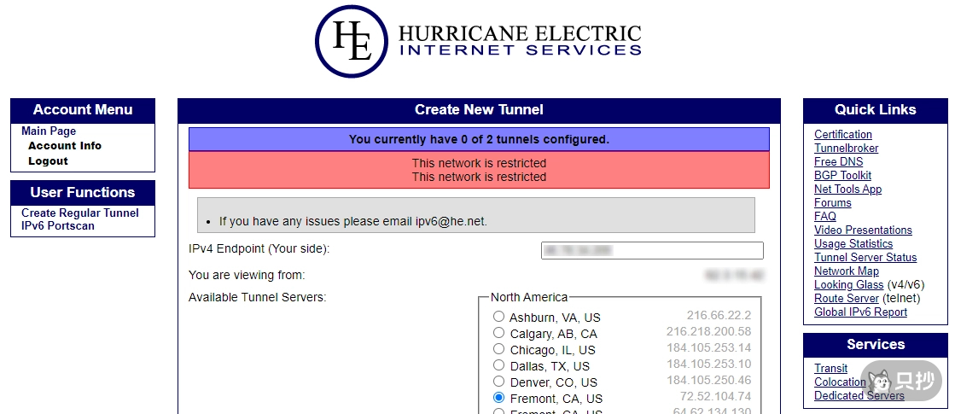The width and height of the screenshot is (955, 414).
Task: Open the IPv6 Portscan link
Action: pyautogui.click(x=58, y=226)
